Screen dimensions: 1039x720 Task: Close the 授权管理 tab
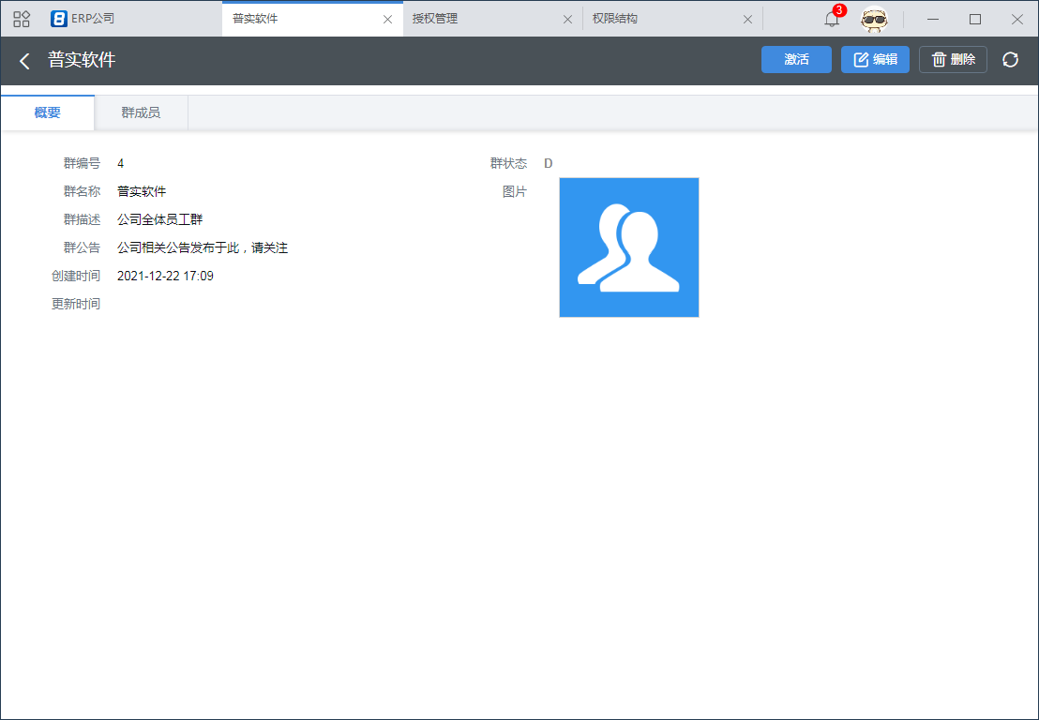567,19
